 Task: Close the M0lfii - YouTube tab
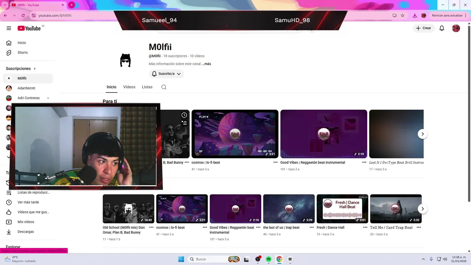63,5
